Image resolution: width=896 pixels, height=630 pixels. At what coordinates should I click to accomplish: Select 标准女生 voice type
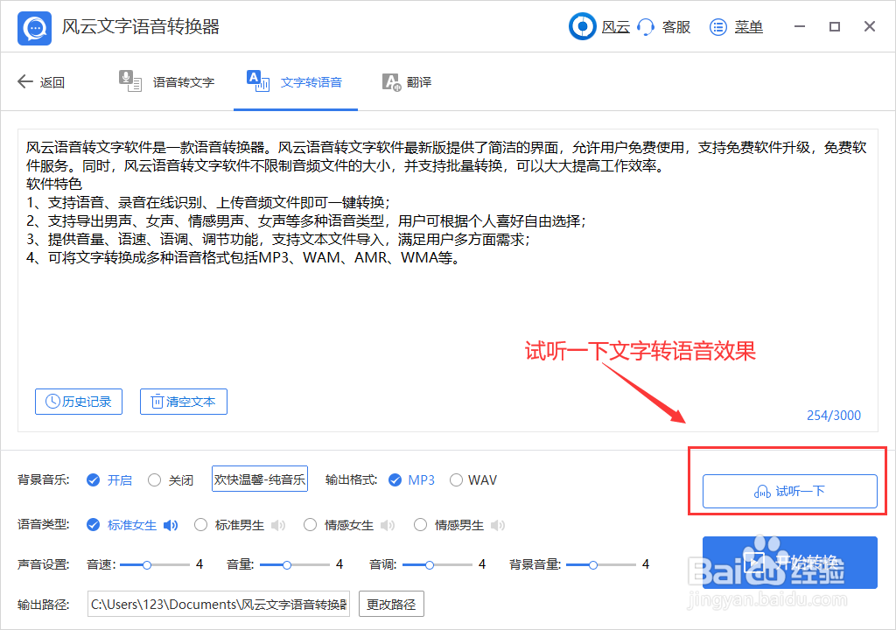pyautogui.click(x=93, y=525)
